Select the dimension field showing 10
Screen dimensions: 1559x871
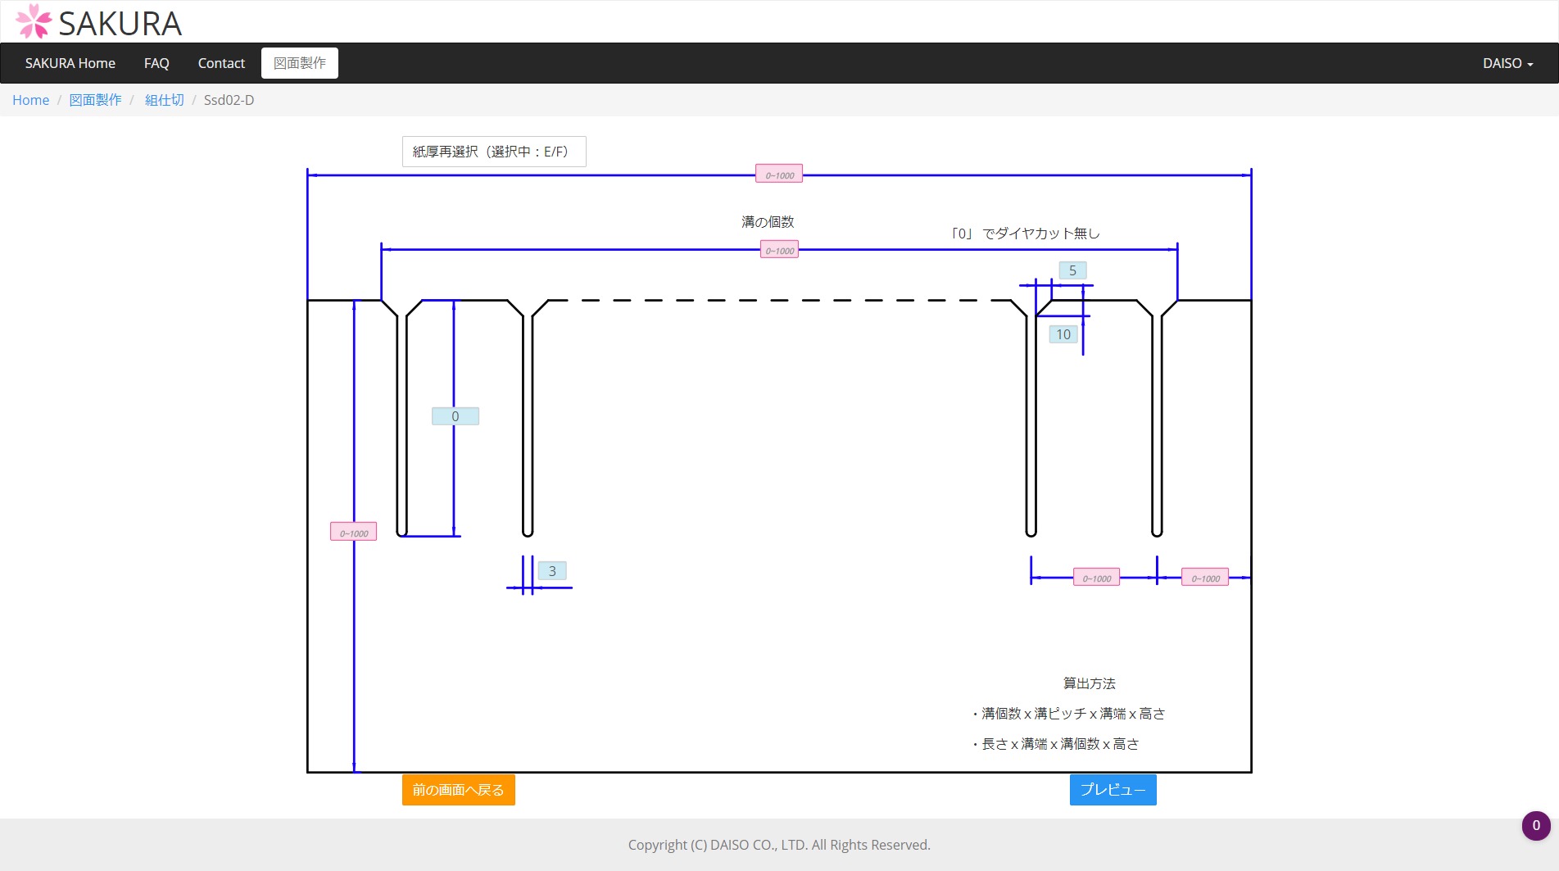(1063, 334)
